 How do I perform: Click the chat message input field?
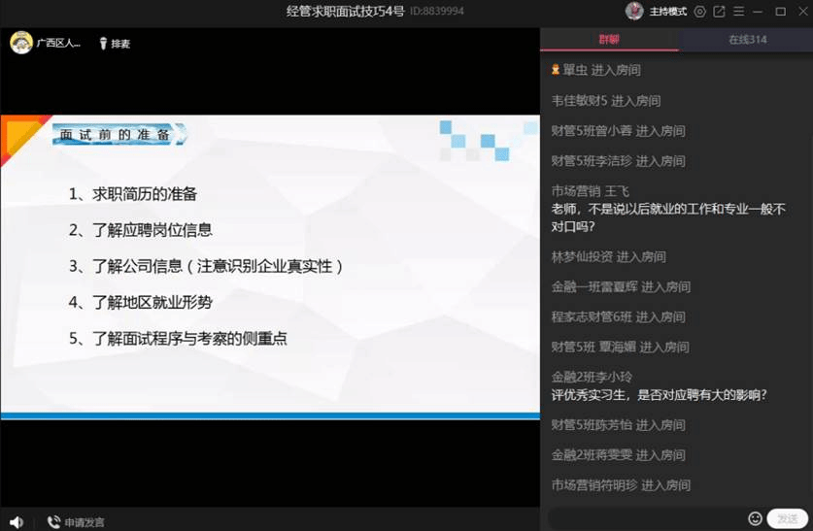[x=646, y=518]
